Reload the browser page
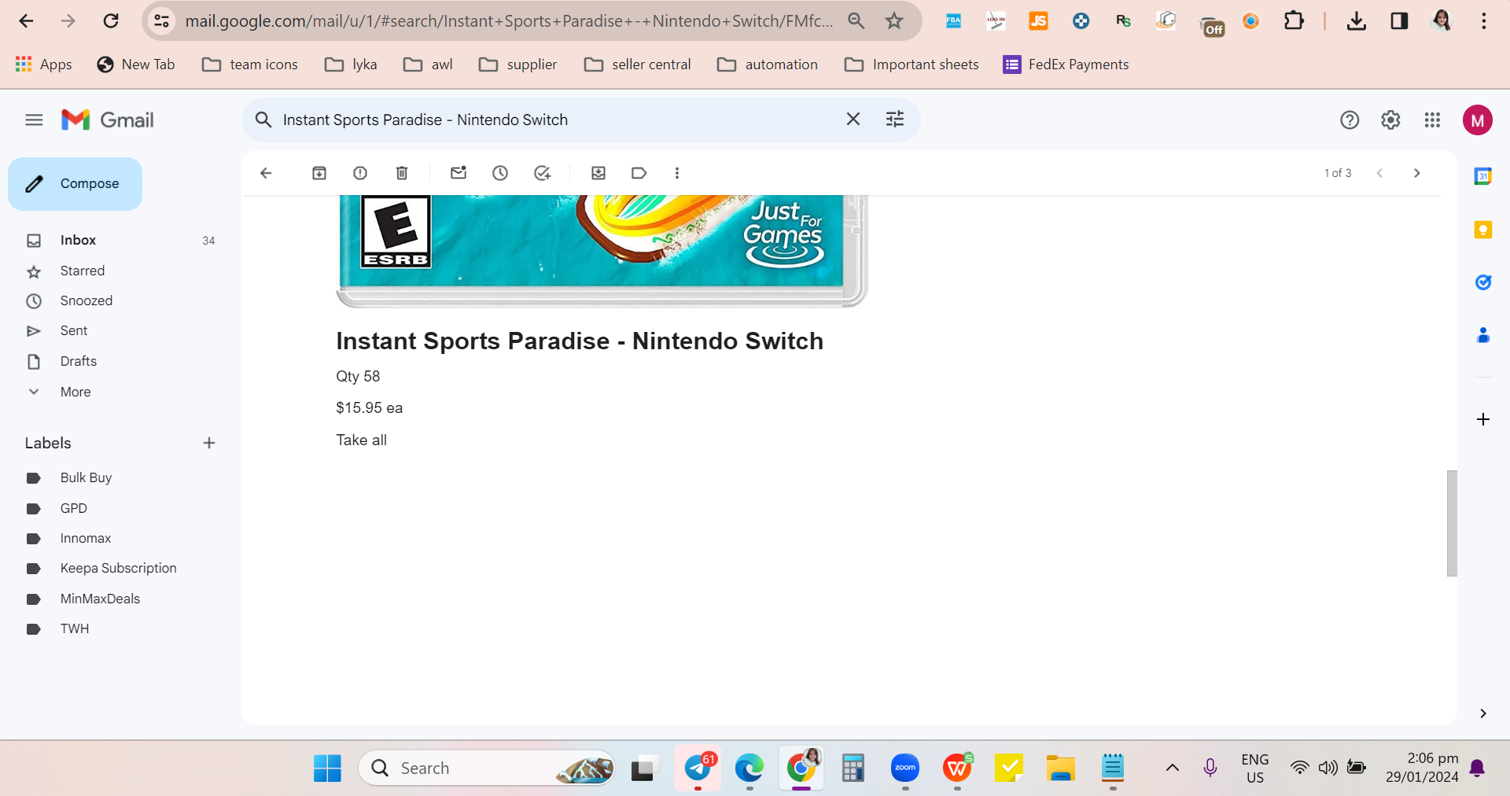 111,21
